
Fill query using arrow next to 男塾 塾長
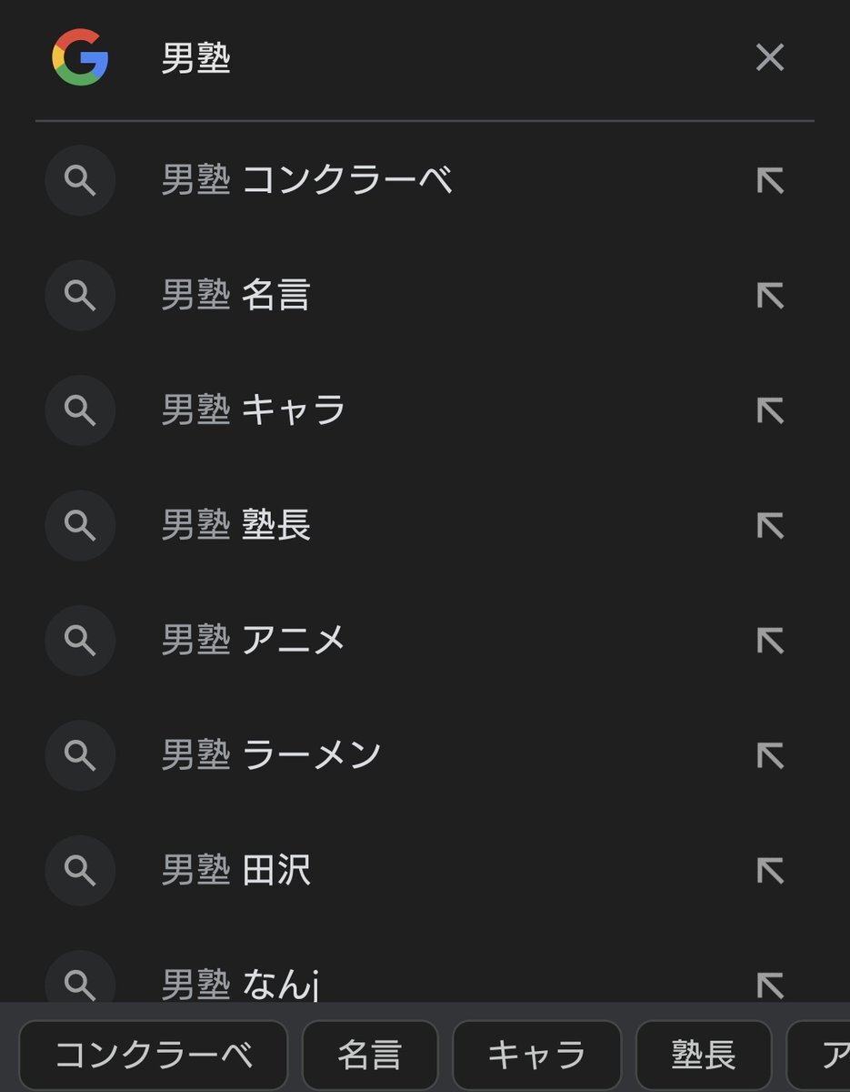click(770, 525)
